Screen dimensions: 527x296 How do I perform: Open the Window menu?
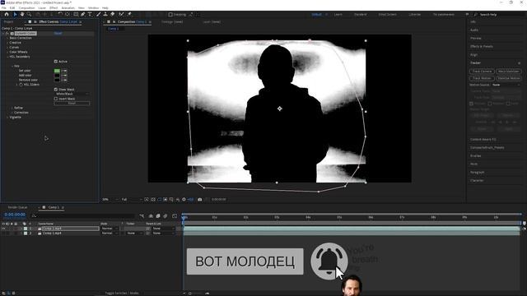(93, 7)
